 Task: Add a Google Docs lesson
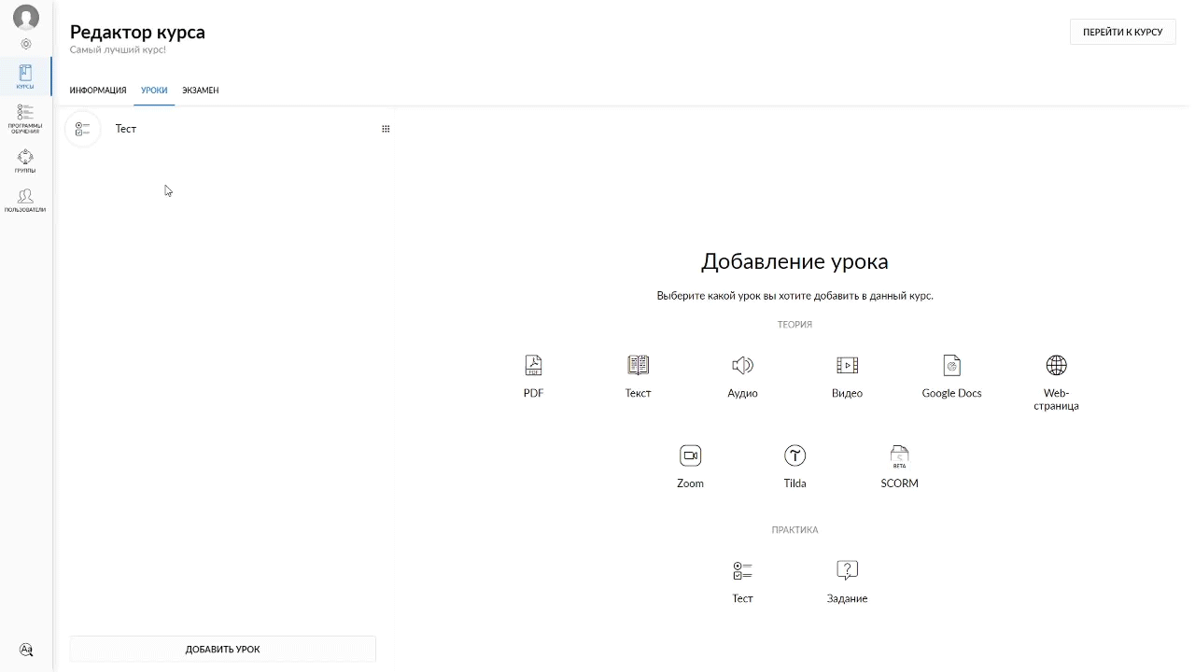pos(951,376)
